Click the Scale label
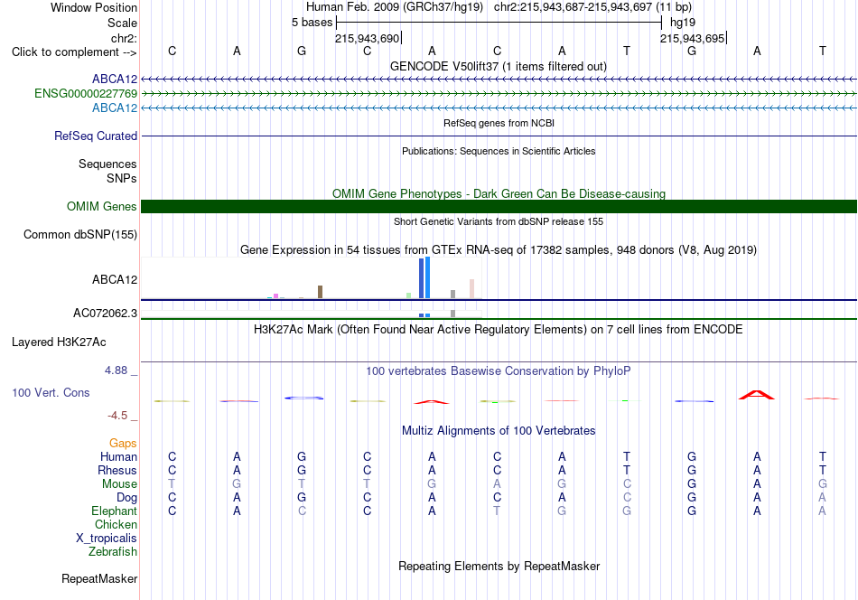 coord(123,23)
